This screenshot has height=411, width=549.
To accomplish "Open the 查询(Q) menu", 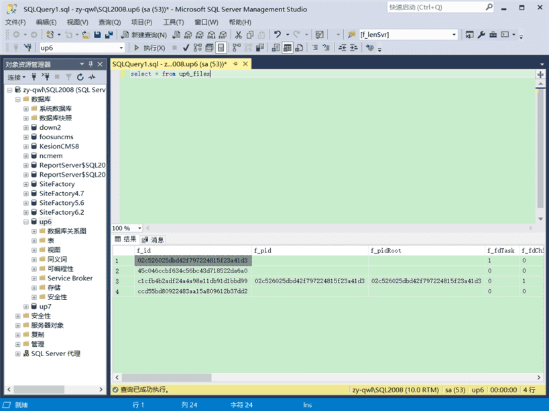I will 109,22.
